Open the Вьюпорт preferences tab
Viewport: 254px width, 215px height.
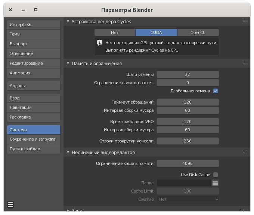point(34,44)
